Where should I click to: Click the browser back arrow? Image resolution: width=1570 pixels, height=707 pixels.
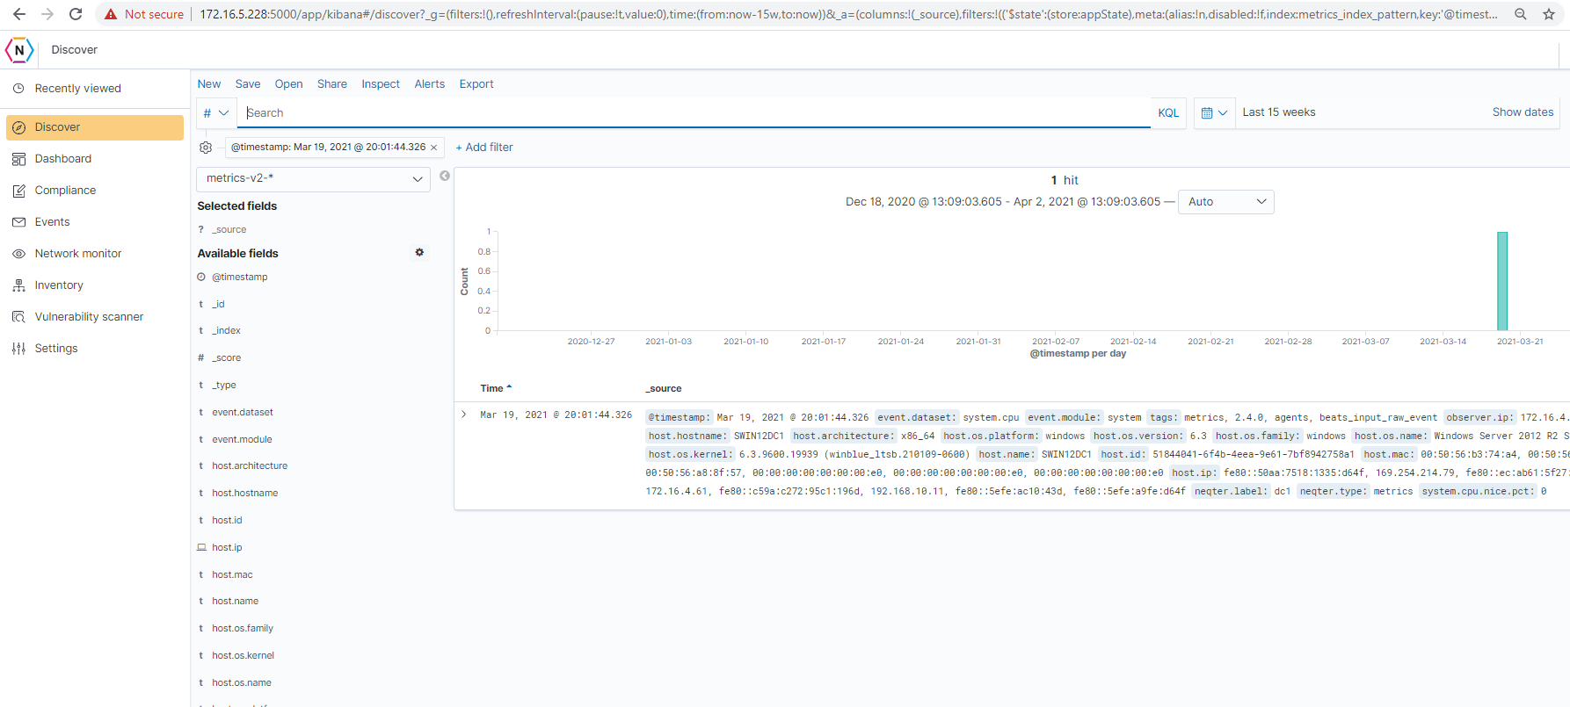pos(19,14)
